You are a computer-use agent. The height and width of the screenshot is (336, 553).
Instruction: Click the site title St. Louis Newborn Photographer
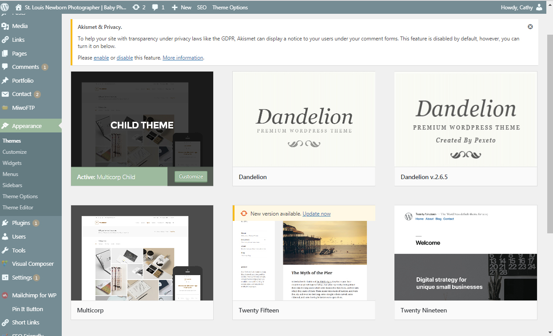pyautogui.click(x=76, y=8)
